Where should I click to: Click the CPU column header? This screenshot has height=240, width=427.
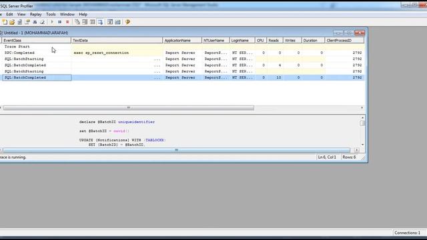pyautogui.click(x=261, y=40)
